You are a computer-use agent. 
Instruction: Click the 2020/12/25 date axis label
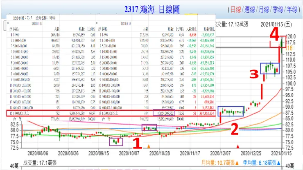(251, 153)
